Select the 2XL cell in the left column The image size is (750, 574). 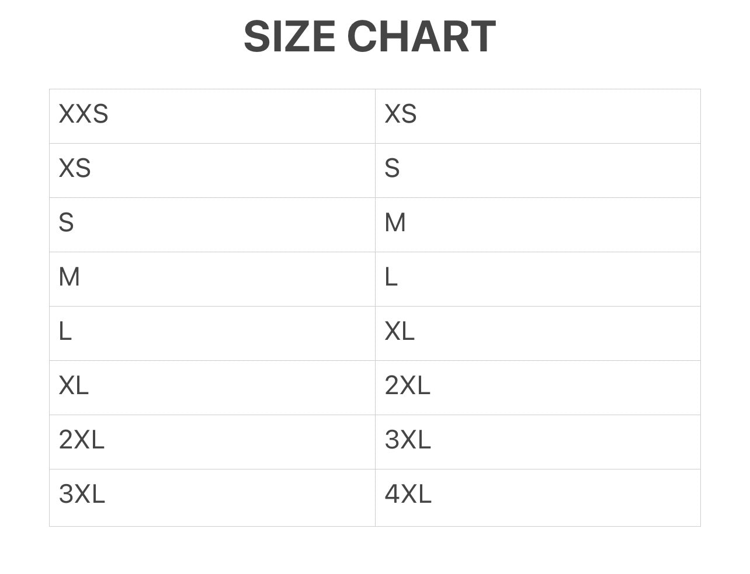81,440
